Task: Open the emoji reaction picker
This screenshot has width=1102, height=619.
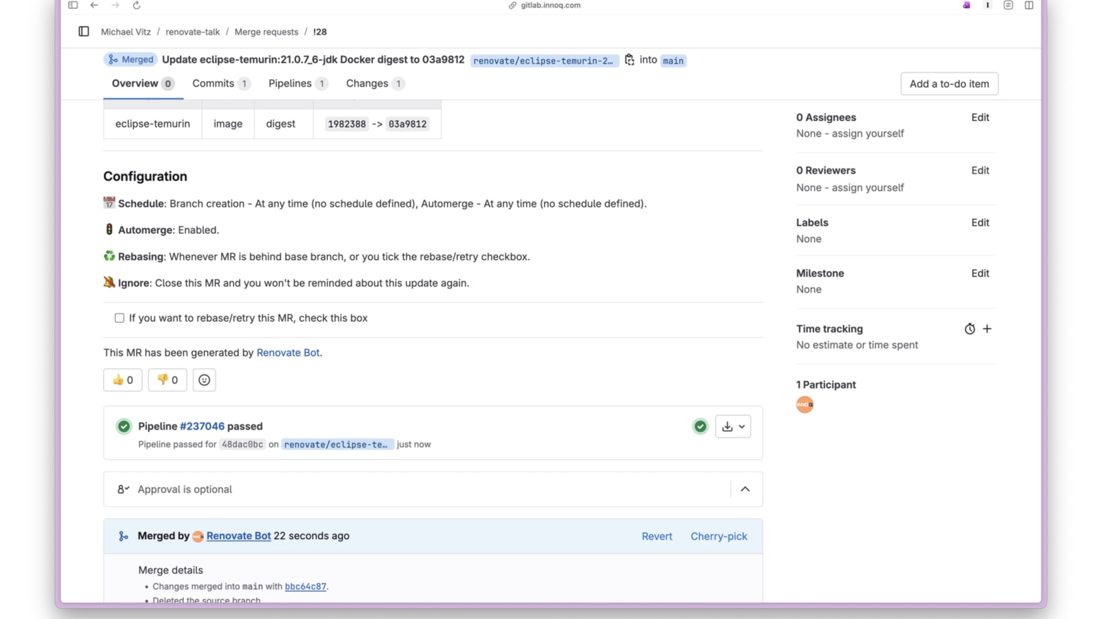Action: (x=205, y=380)
